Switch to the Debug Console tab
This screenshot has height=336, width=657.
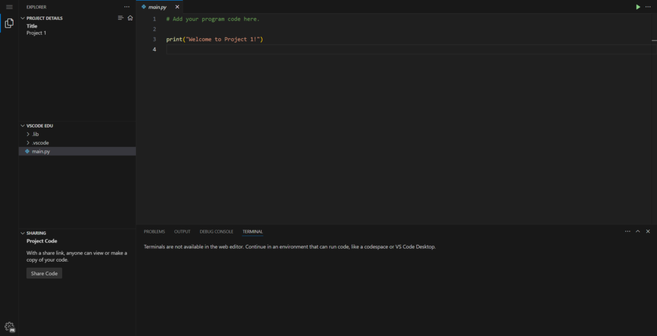point(216,231)
